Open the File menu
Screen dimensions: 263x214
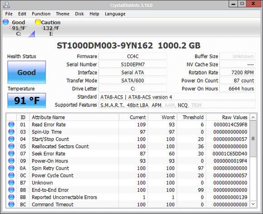pyautogui.click(x=9, y=14)
